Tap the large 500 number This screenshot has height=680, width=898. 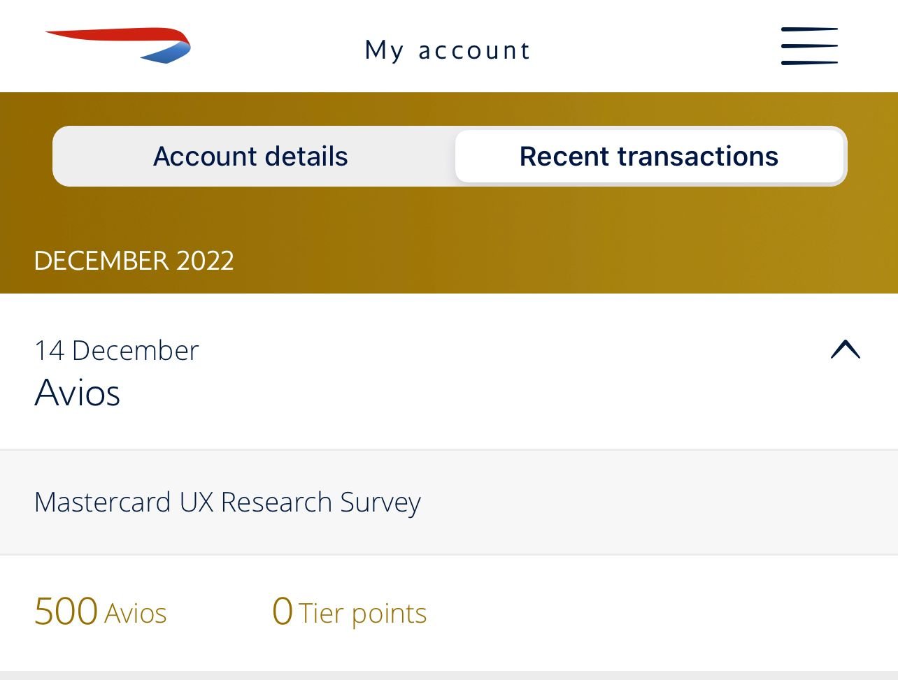coord(66,611)
